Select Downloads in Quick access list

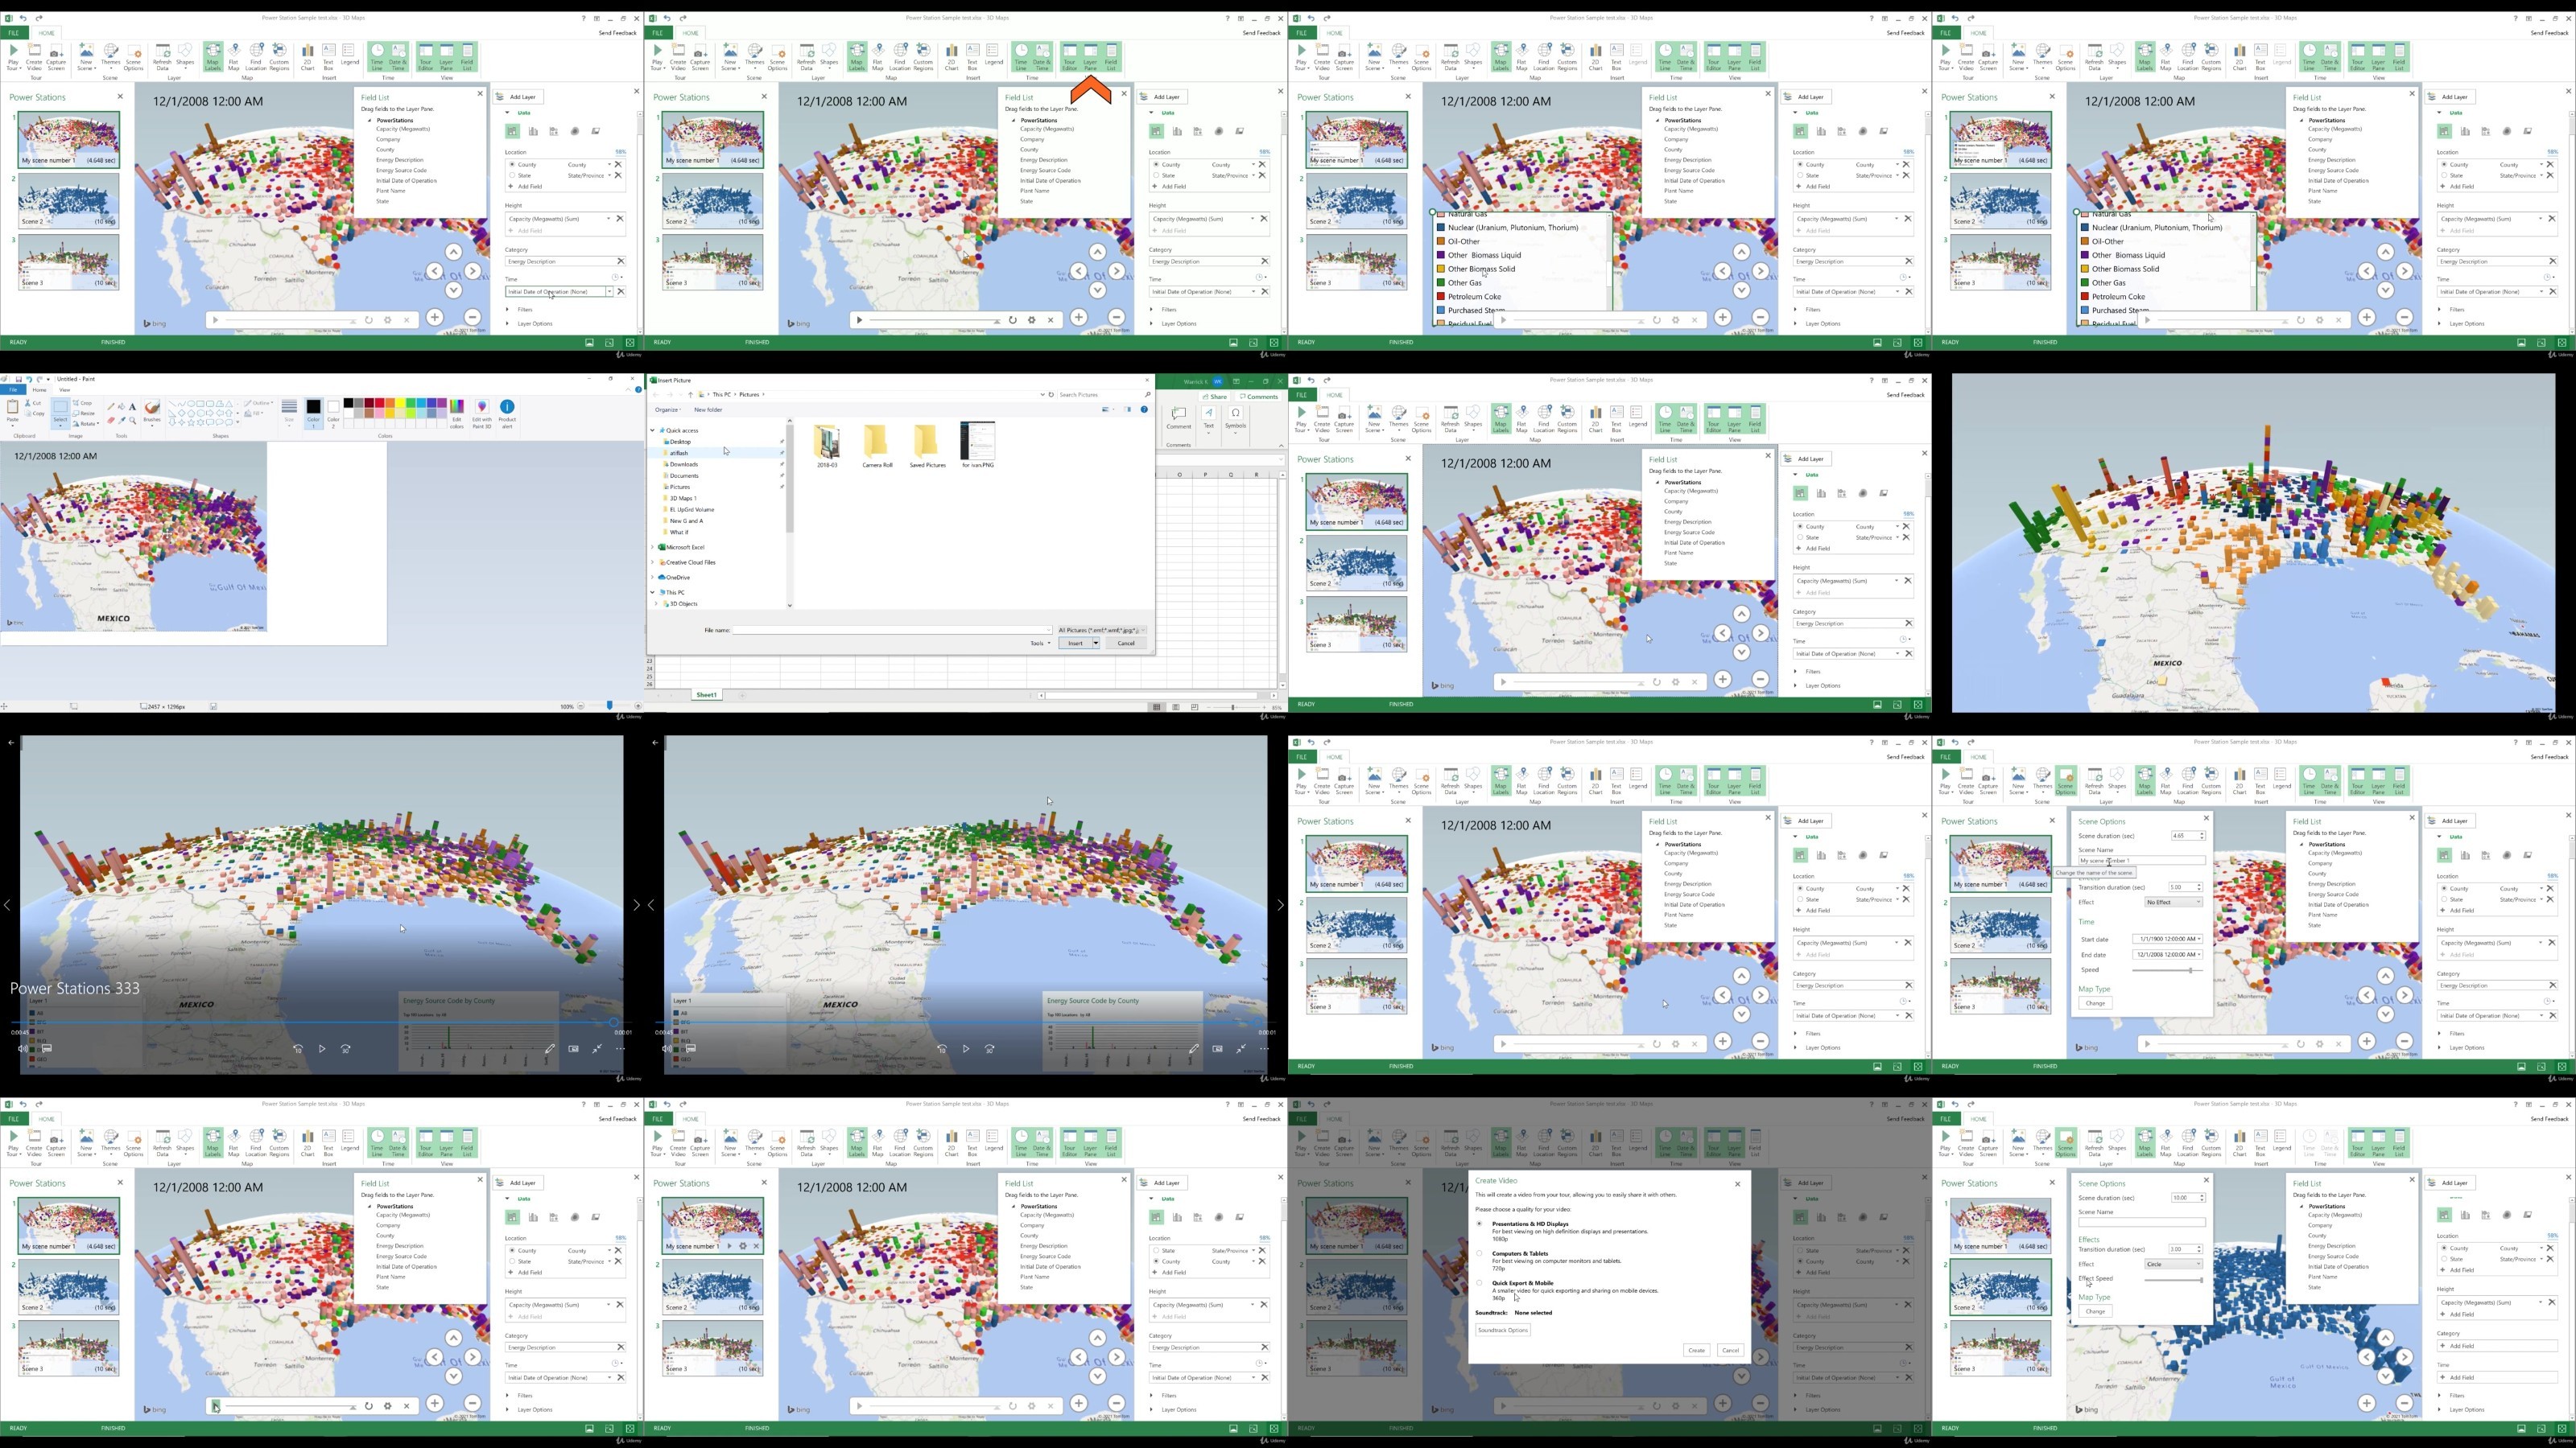click(x=684, y=465)
